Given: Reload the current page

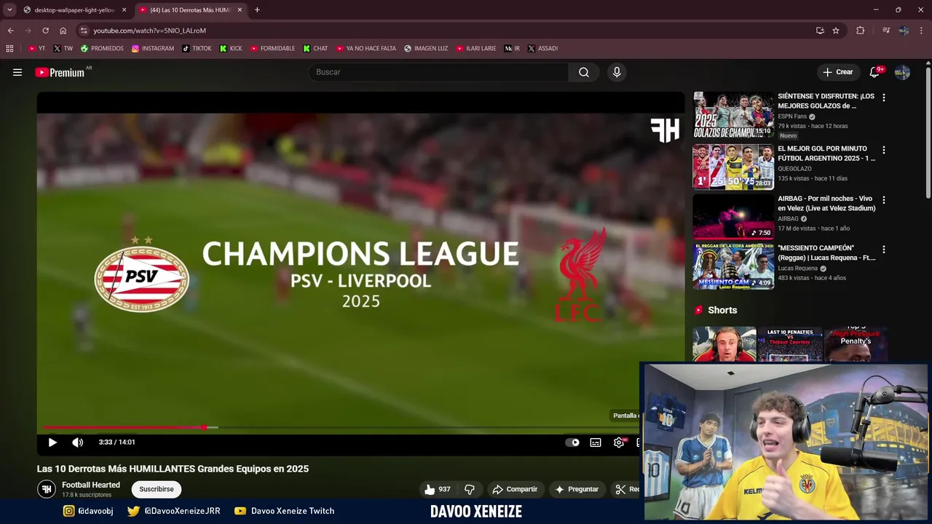Looking at the screenshot, I should (x=45, y=31).
